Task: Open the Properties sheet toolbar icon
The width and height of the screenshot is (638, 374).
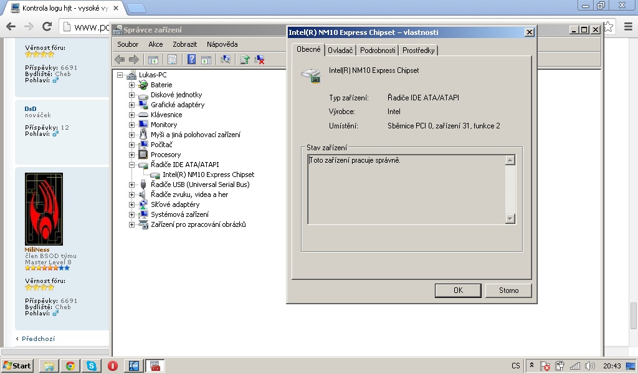Action: coord(172,60)
